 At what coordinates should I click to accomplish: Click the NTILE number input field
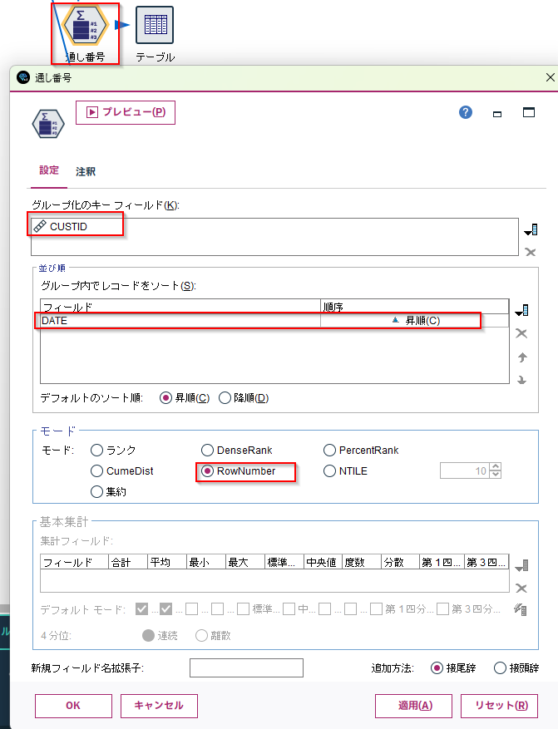coord(466,470)
